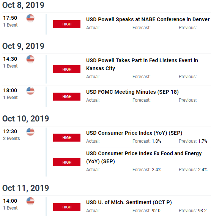This screenshot has width=211, height=216.
Task: Click the US flag icon beside 17:50
Action: [30, 18]
